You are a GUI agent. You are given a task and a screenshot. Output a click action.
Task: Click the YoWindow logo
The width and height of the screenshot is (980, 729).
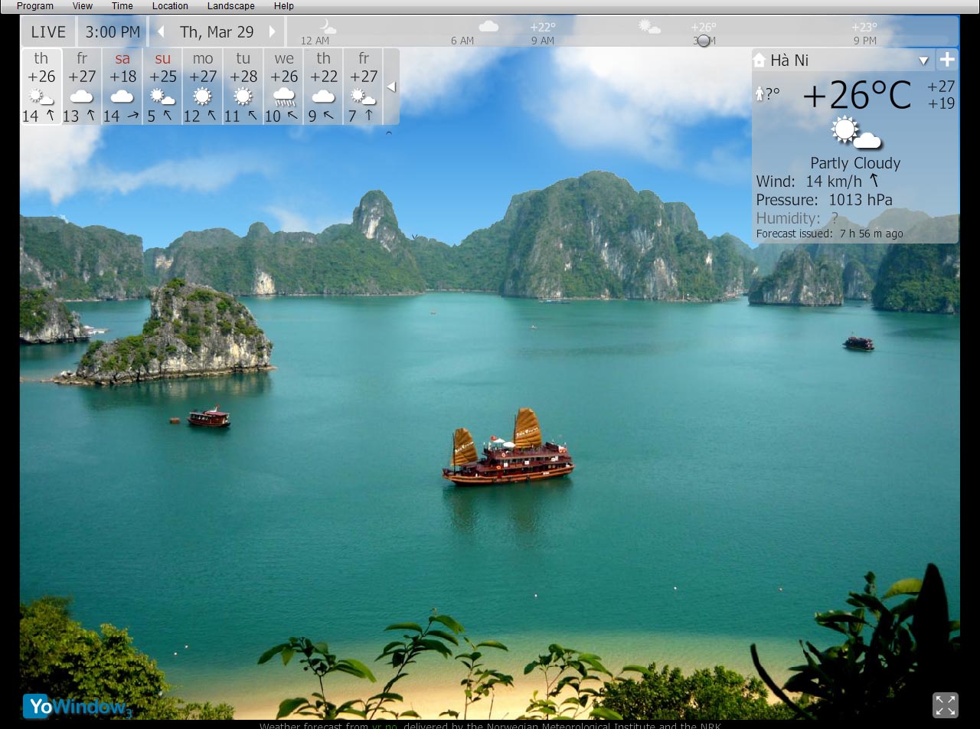tap(77, 706)
